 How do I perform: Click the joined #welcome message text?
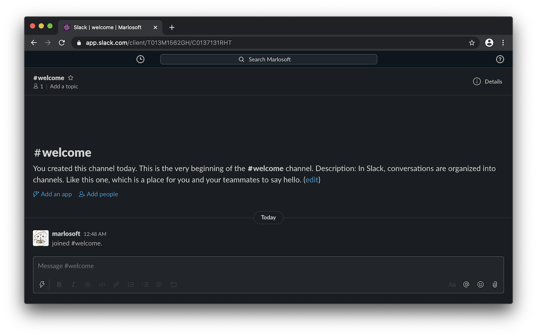click(77, 243)
